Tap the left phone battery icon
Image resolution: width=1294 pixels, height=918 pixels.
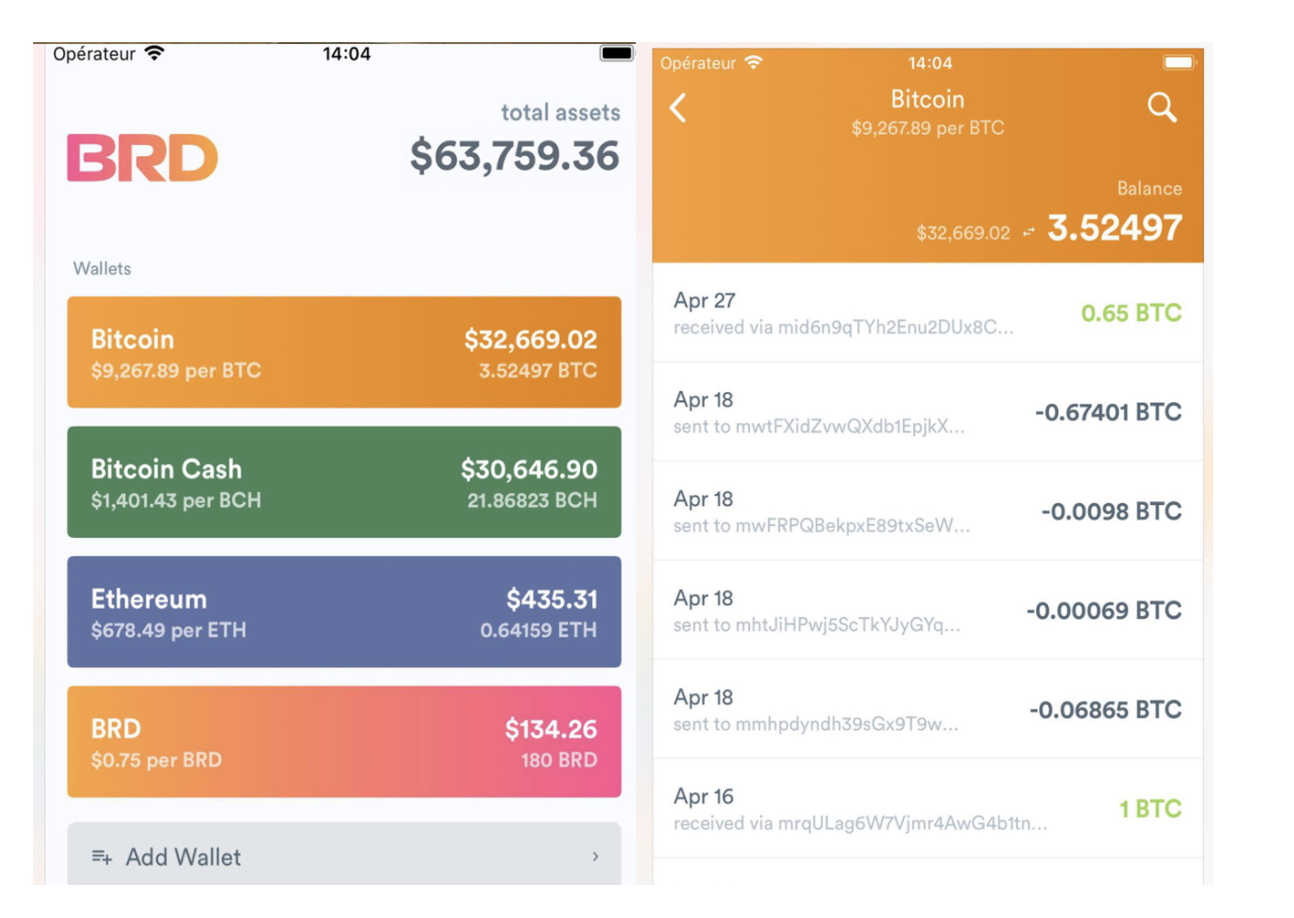[617, 53]
